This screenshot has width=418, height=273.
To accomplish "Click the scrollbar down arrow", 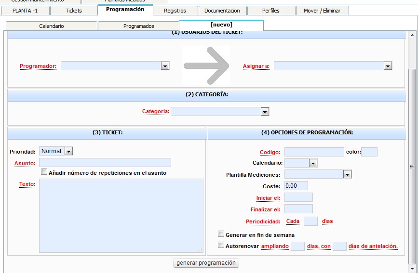I will click(412, 269).
